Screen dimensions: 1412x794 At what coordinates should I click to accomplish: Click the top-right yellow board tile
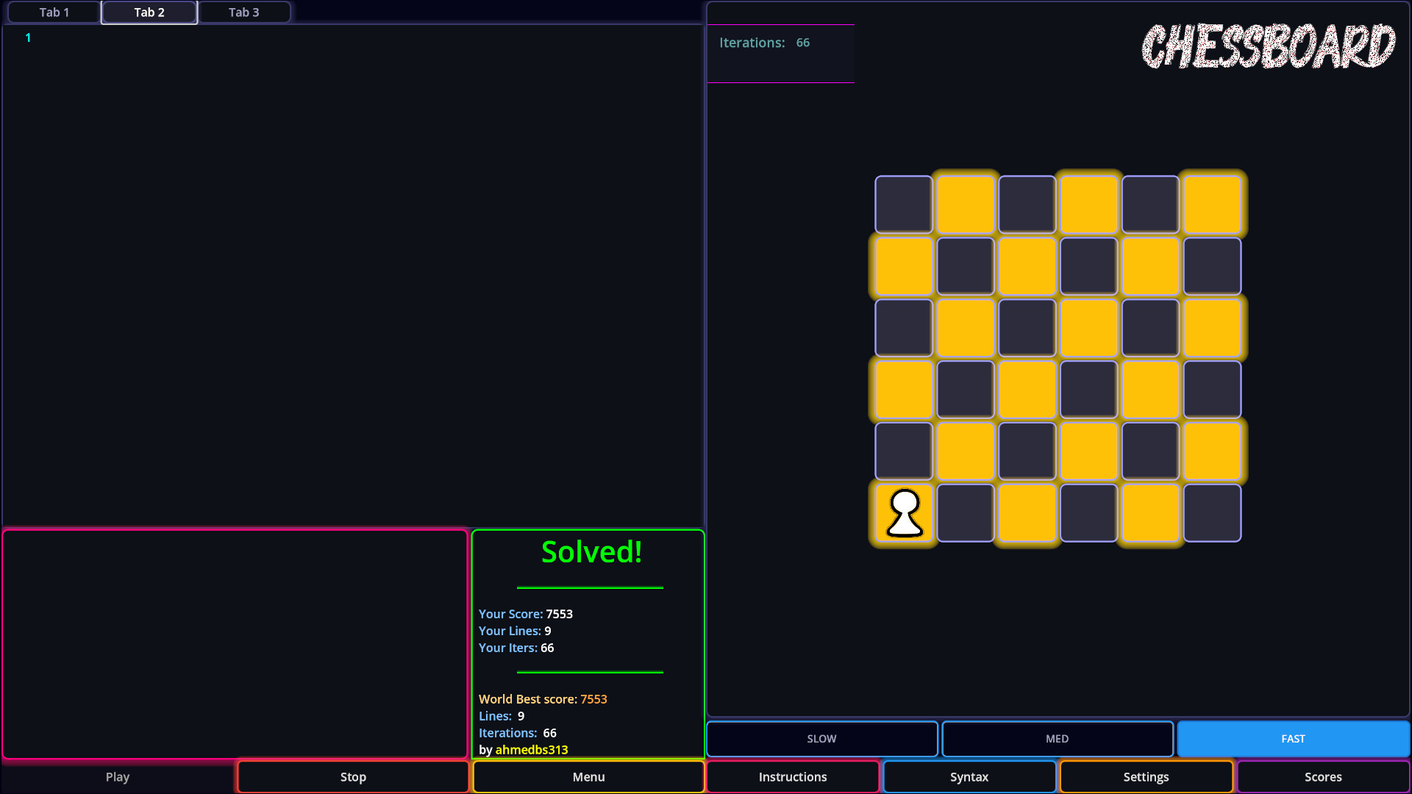(x=1212, y=204)
